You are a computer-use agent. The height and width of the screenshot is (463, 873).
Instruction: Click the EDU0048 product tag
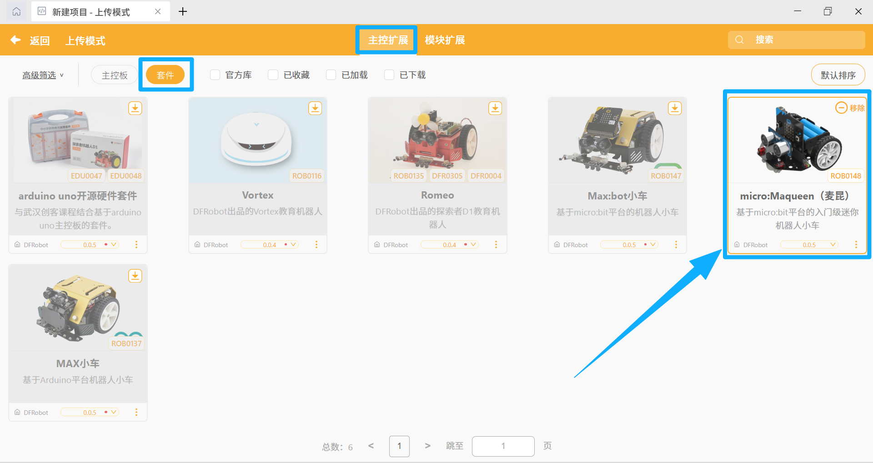coord(126,176)
